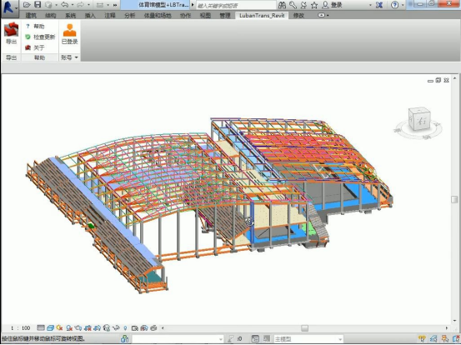
Task: Toggle Show Crop Region icon
Action: (x=97, y=327)
